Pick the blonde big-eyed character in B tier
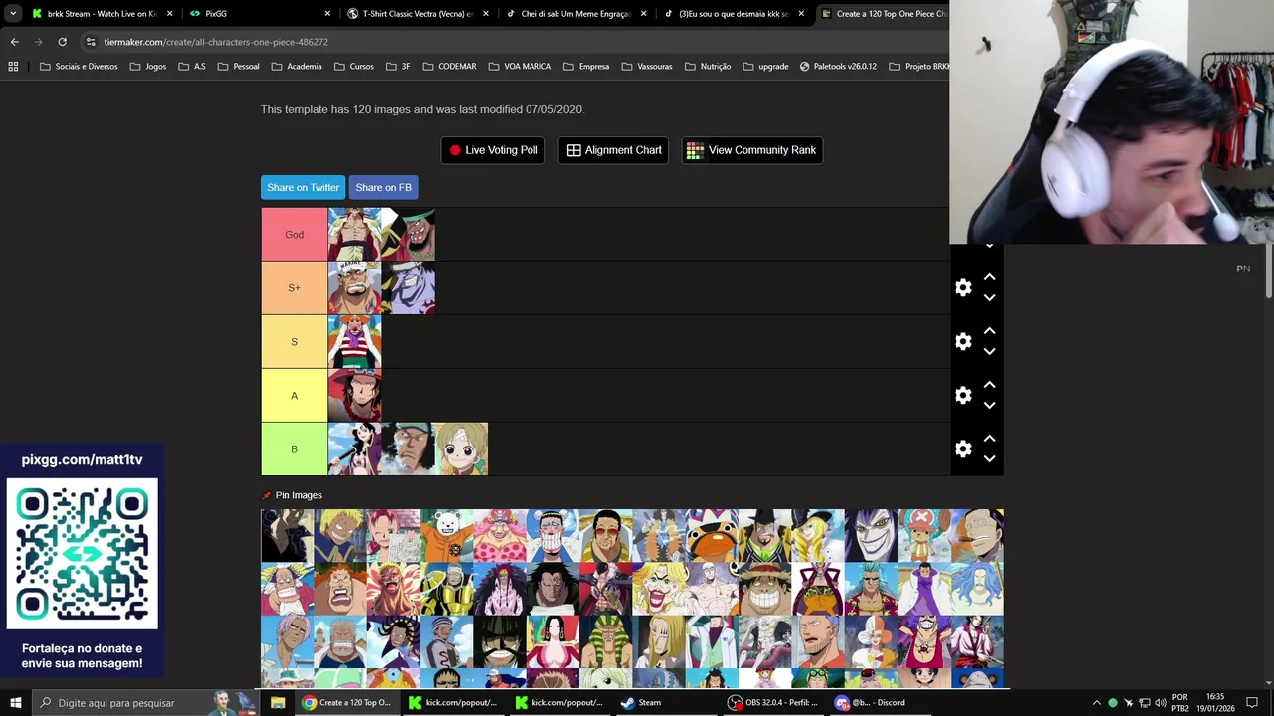This screenshot has height=716, width=1274. (461, 449)
